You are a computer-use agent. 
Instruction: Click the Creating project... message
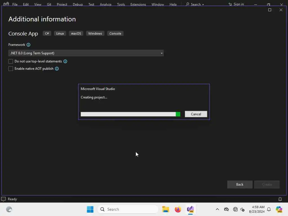pos(94,97)
